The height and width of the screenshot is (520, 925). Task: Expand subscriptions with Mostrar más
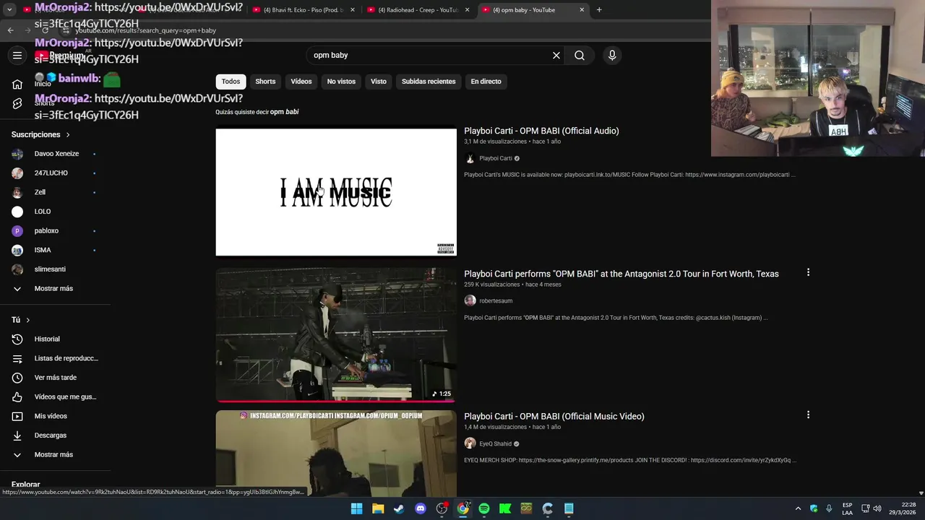tap(55, 288)
